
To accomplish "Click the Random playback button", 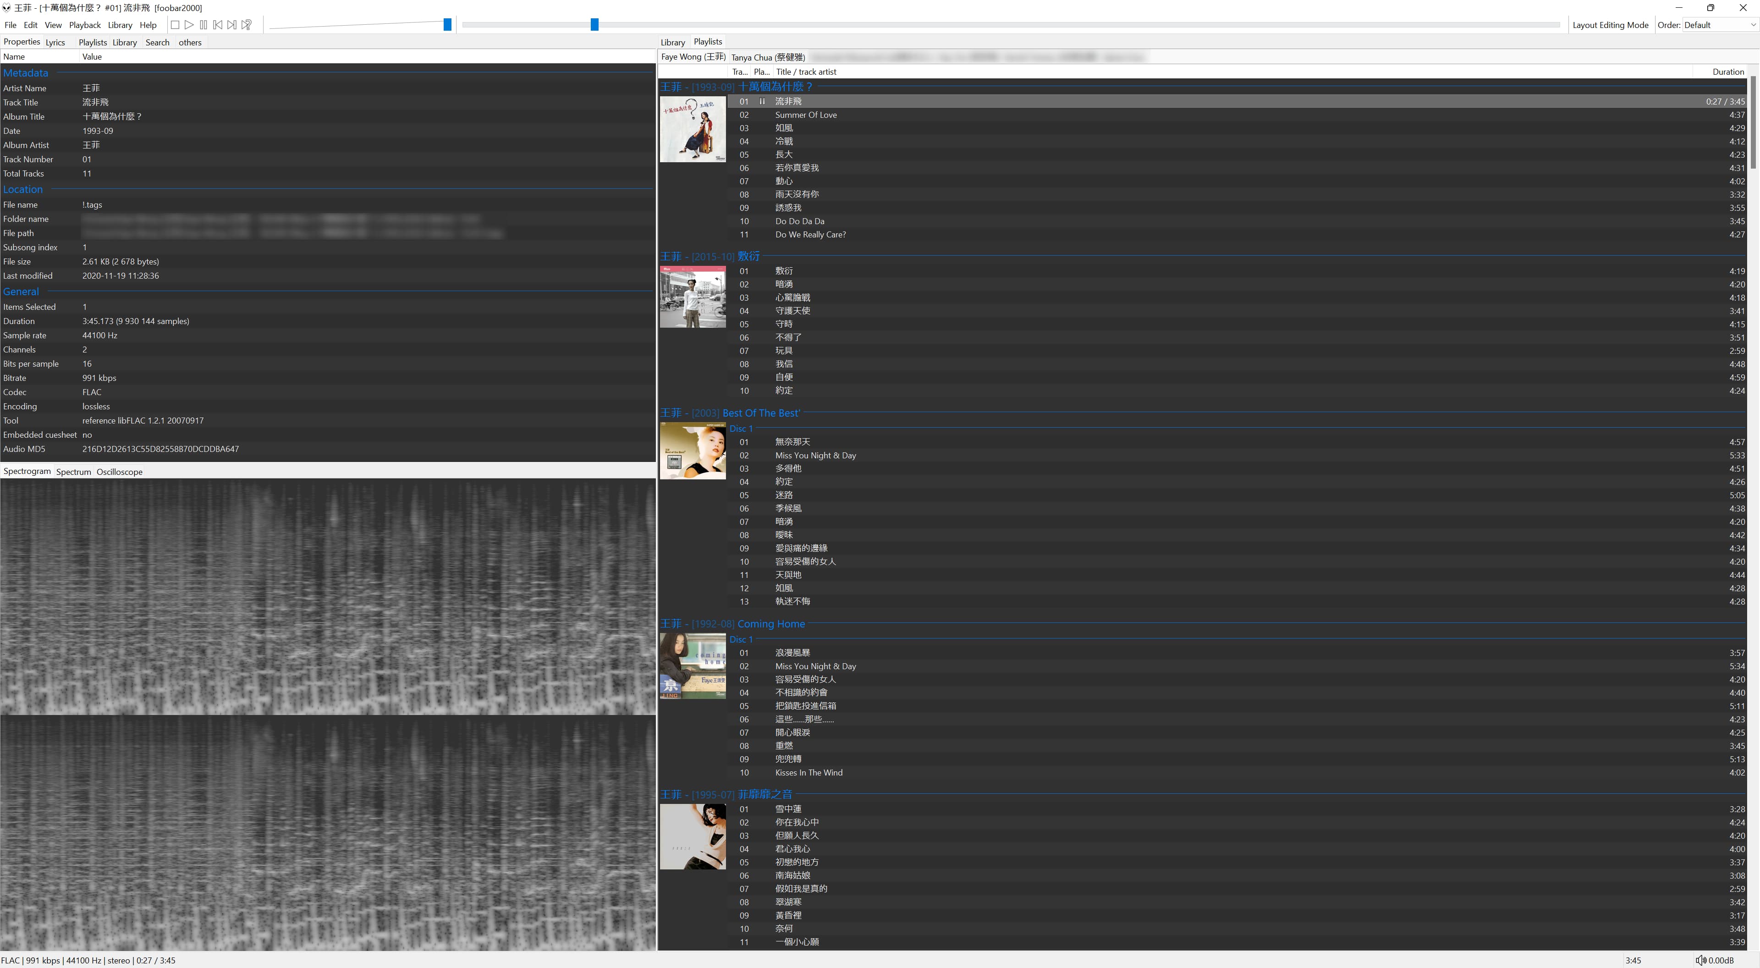I will tap(247, 25).
